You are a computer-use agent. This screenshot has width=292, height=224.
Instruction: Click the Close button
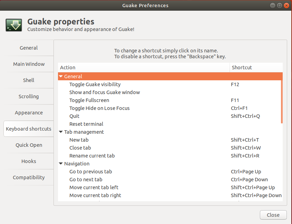[273, 215]
